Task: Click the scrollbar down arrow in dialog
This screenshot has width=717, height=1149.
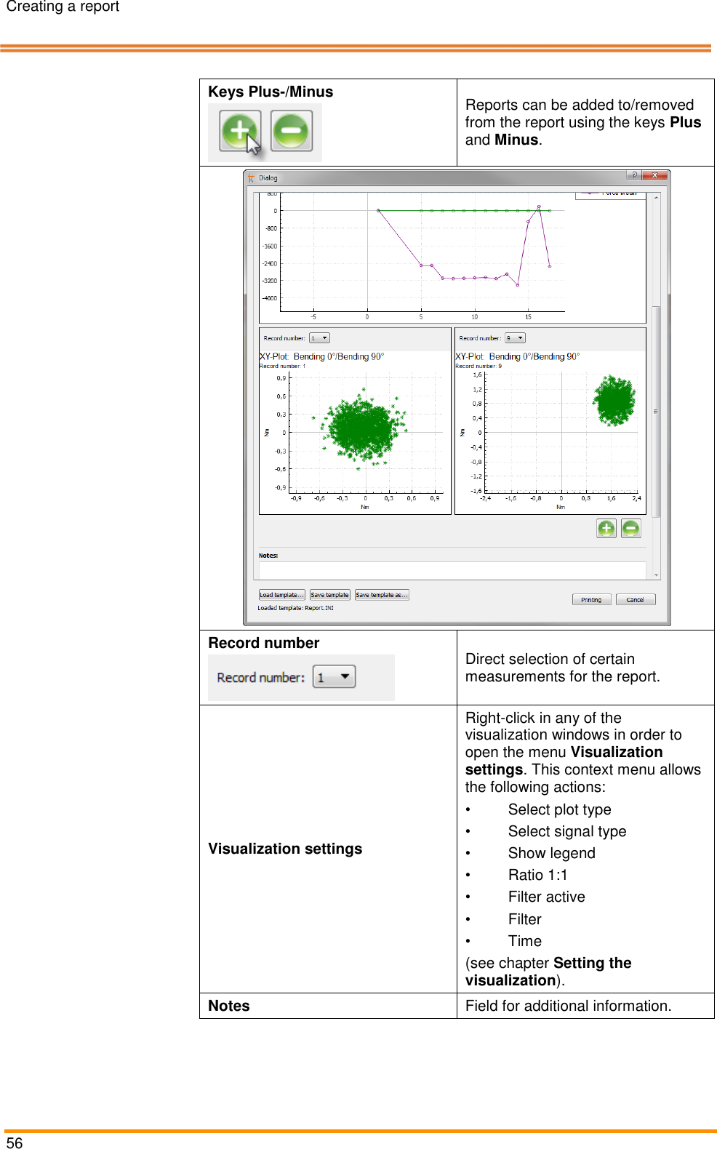Action: tap(656, 574)
